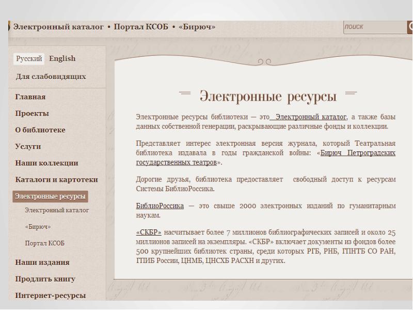Open Наши коллекции in the sidebar
Screen dimensions: 413x310
coord(47,163)
